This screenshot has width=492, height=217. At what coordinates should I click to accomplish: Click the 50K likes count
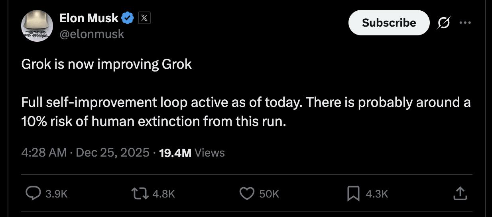pos(269,194)
